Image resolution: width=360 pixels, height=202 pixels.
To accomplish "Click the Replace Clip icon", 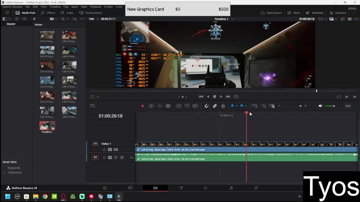I will click(x=195, y=106).
